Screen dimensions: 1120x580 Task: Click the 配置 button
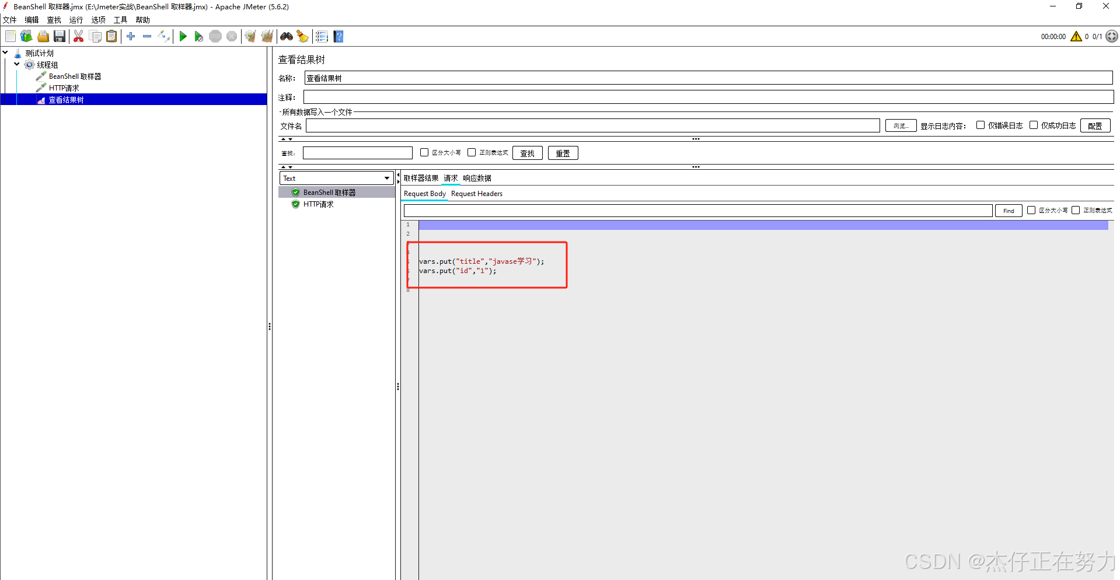click(x=1095, y=125)
